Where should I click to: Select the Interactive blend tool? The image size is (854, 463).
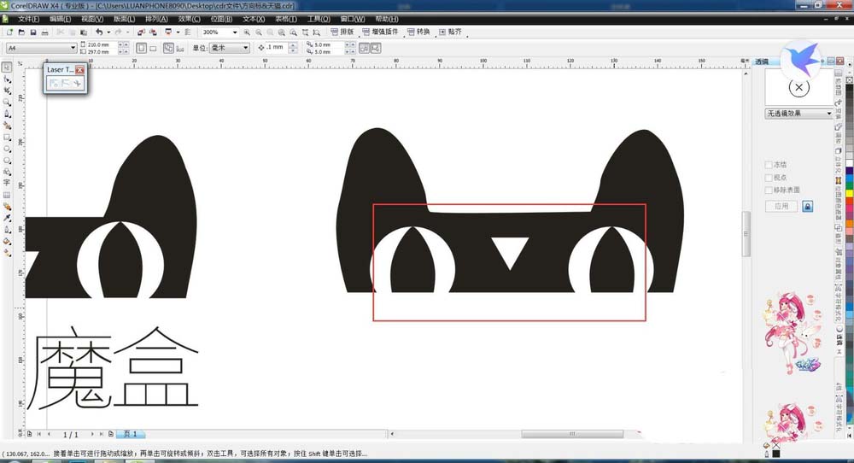(7, 207)
